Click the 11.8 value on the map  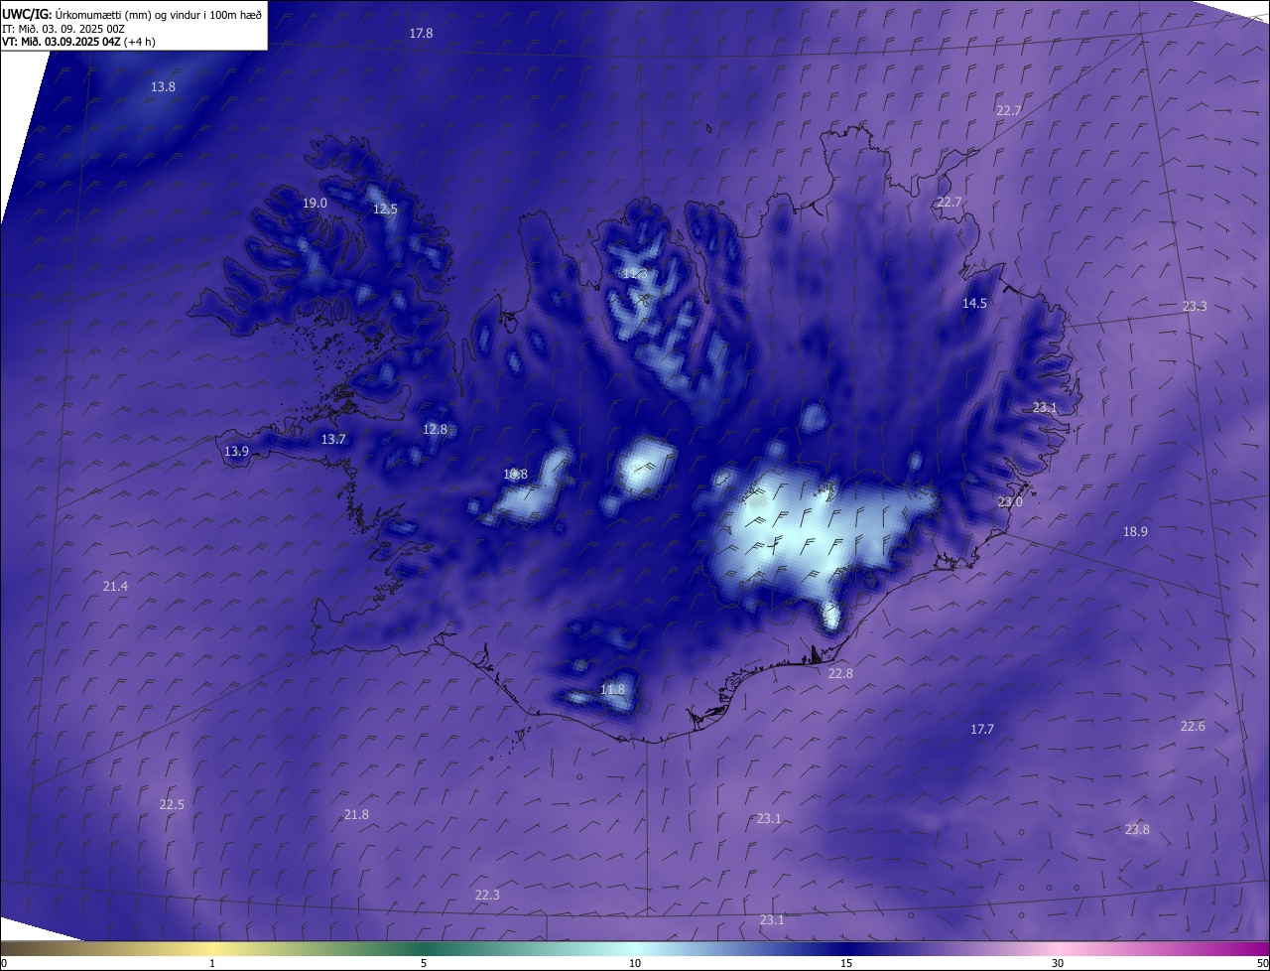[613, 690]
